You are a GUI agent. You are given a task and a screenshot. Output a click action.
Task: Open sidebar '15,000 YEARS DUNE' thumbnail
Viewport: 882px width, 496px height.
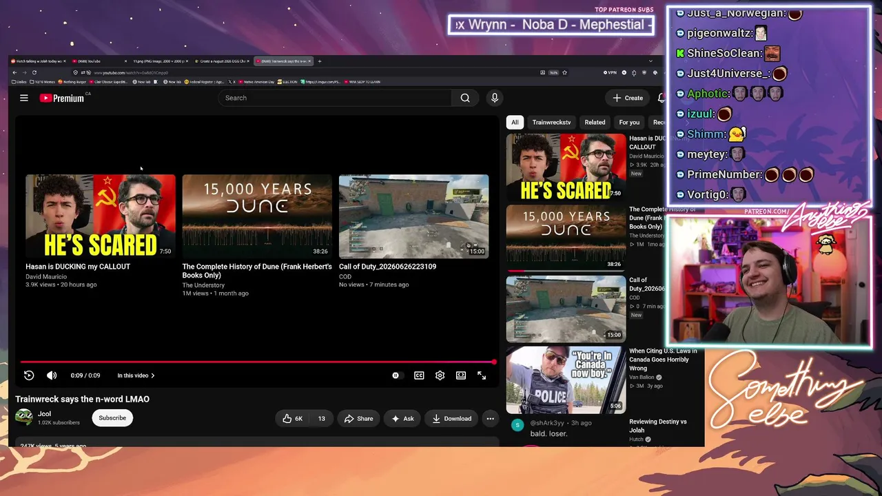point(566,238)
